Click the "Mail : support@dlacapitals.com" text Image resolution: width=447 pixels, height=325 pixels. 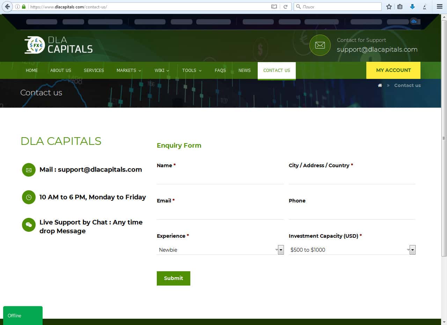[91, 170]
